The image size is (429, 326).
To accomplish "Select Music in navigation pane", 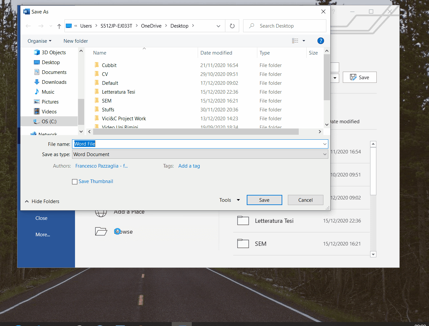I will tap(44, 92).
